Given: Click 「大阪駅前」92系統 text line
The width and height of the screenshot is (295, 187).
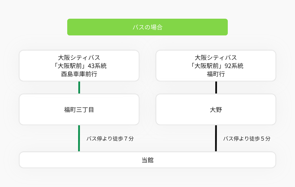Looking at the screenshot, I should pyautogui.click(x=216, y=66).
